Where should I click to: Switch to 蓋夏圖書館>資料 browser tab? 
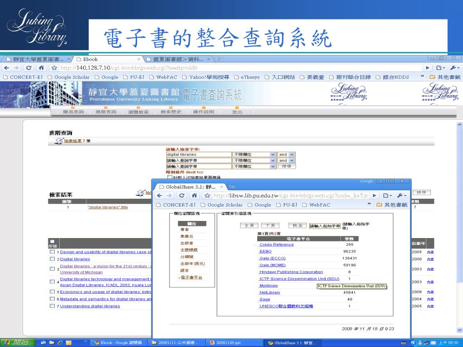[178, 59]
